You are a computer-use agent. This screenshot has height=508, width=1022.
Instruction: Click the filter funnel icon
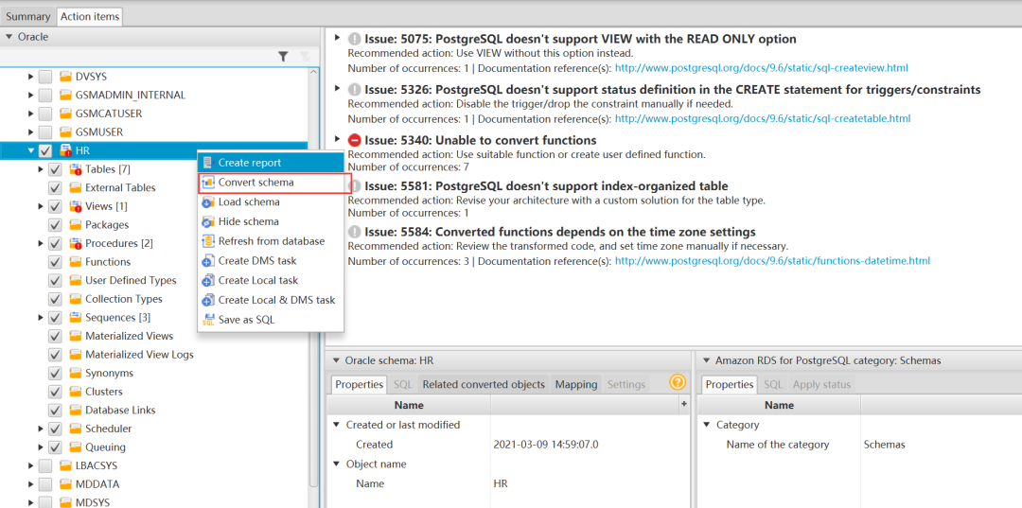283,58
